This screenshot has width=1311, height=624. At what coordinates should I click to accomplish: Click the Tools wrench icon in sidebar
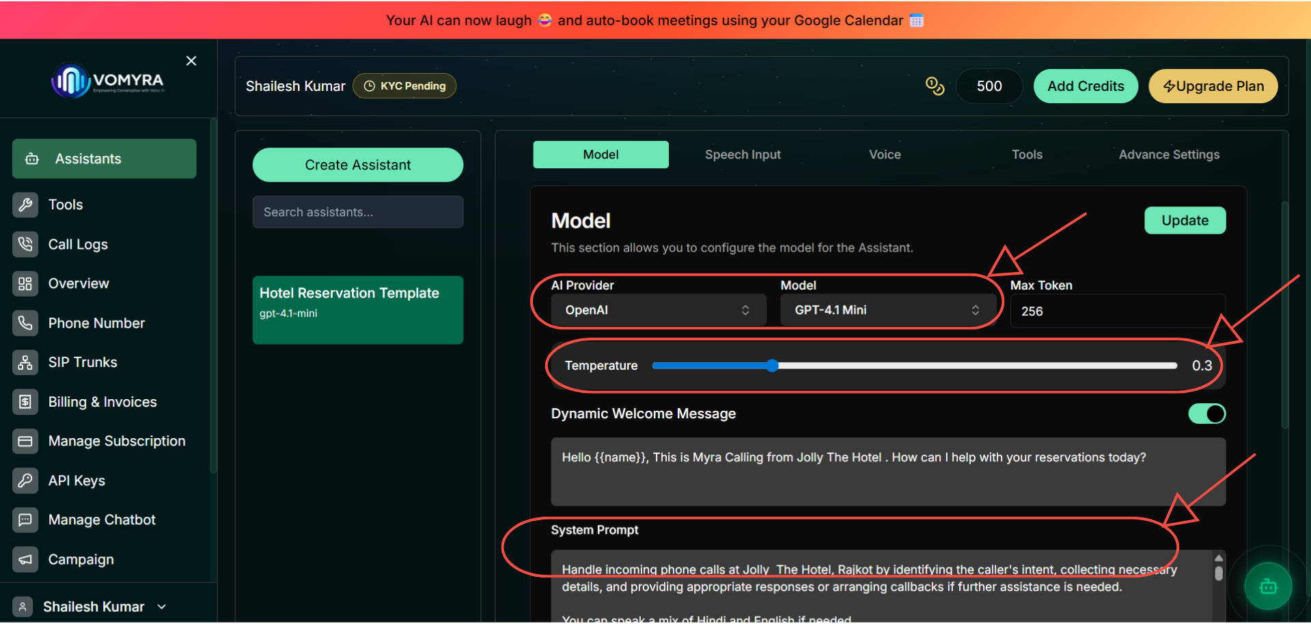[x=25, y=204]
